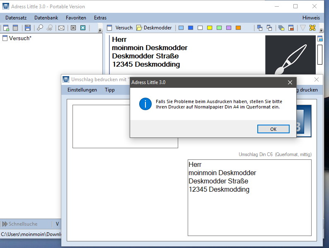Image resolution: width=329 pixels, height=248 pixels.
Task: Click the magnifier search icon
Action: coord(40,28)
